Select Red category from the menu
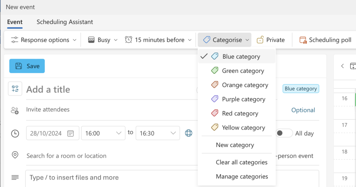Viewport: 356px width, 187px height. (236, 113)
